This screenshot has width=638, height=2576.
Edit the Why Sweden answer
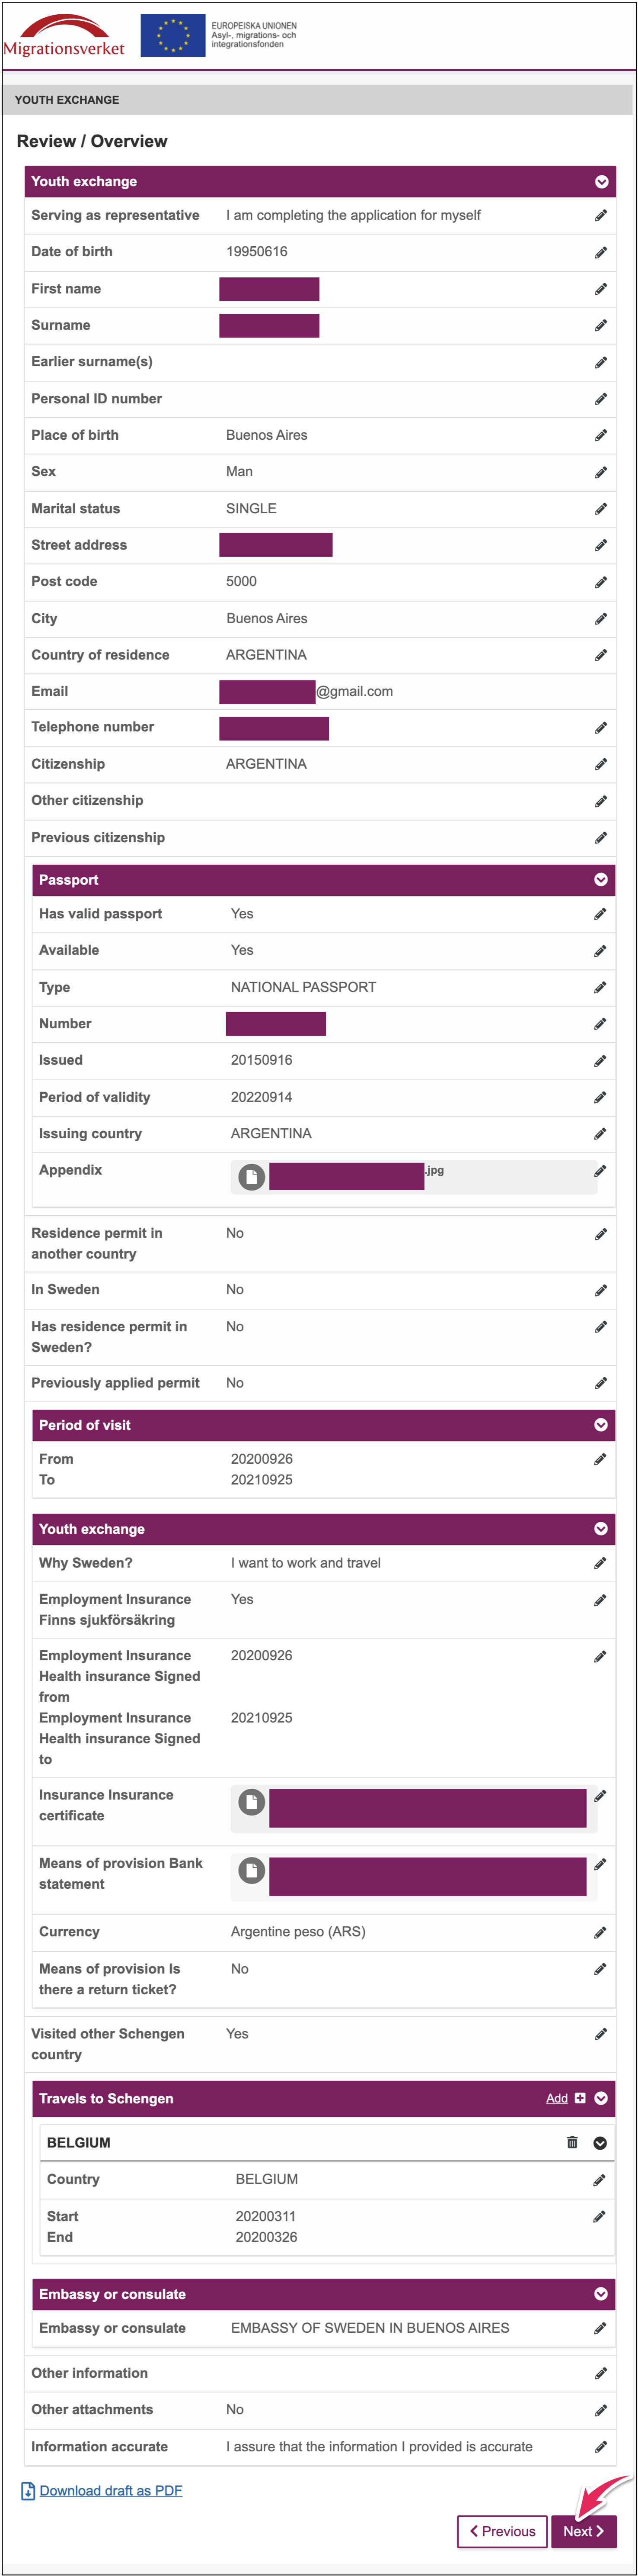pyautogui.click(x=600, y=1563)
